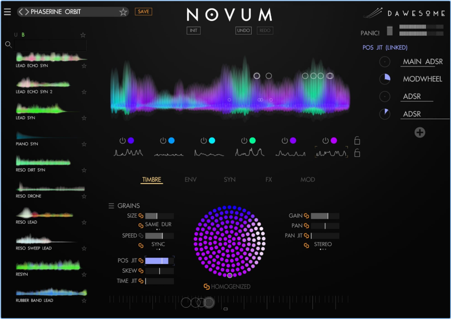Image resolution: width=451 pixels, height=319 pixels.
Task: Click the lower layer lock icon
Action: [x=357, y=153]
